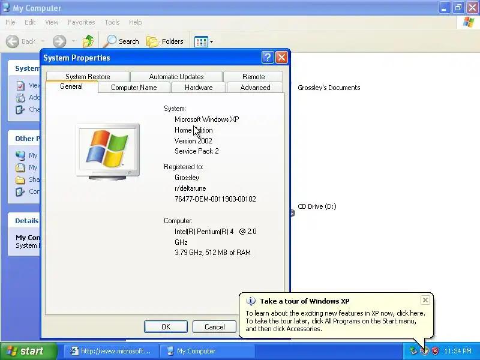Switch to the System Restore tab
The image size is (480, 360).
tap(88, 77)
